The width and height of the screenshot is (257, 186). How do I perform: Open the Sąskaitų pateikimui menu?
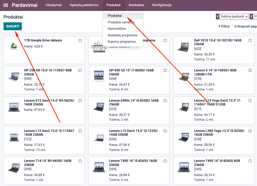(84, 5)
